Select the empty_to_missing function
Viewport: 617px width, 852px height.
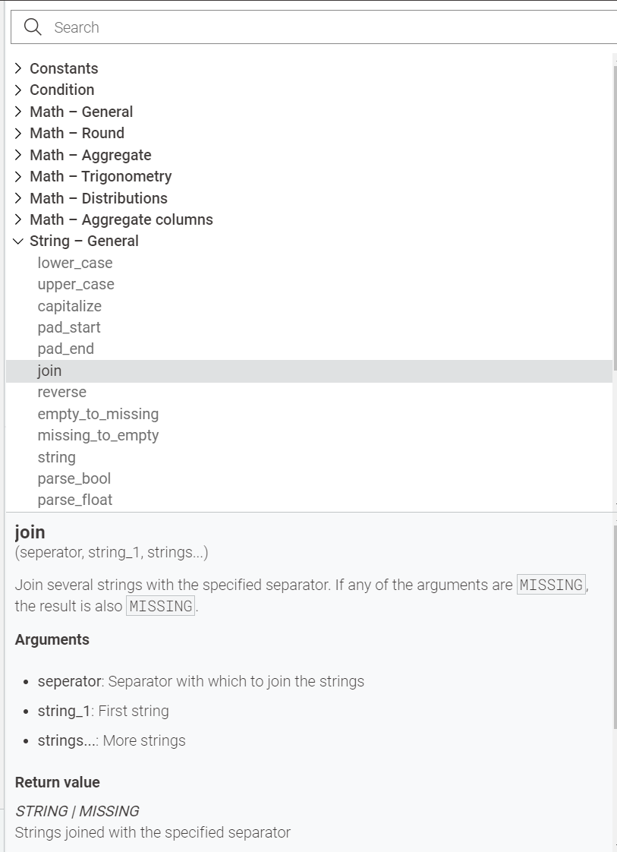coord(99,414)
